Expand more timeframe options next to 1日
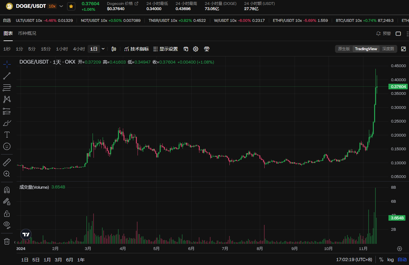This screenshot has height=265, width=409. [103, 49]
